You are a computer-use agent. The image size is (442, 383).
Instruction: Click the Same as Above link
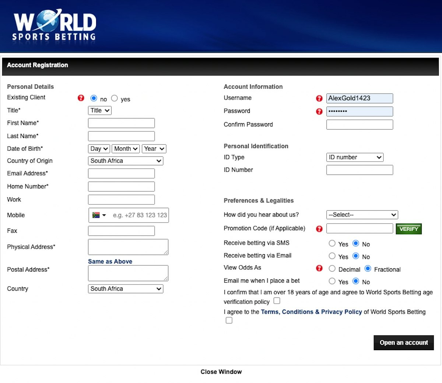tap(110, 261)
